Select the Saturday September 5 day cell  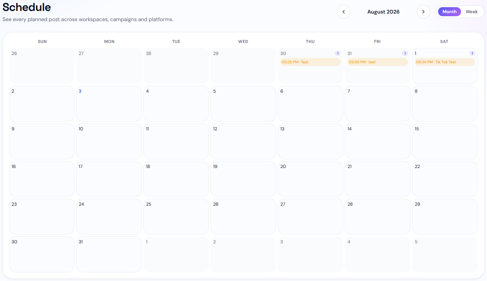click(x=445, y=254)
